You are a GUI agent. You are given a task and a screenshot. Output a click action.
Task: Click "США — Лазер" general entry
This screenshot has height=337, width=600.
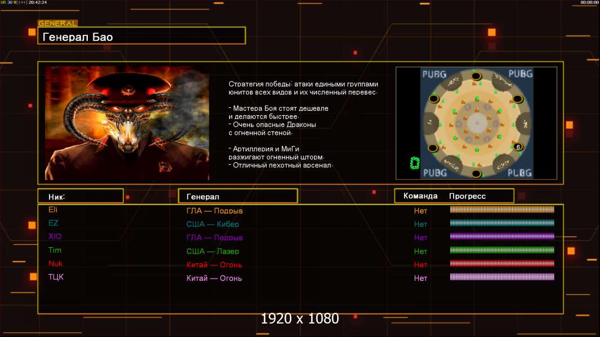(x=213, y=251)
